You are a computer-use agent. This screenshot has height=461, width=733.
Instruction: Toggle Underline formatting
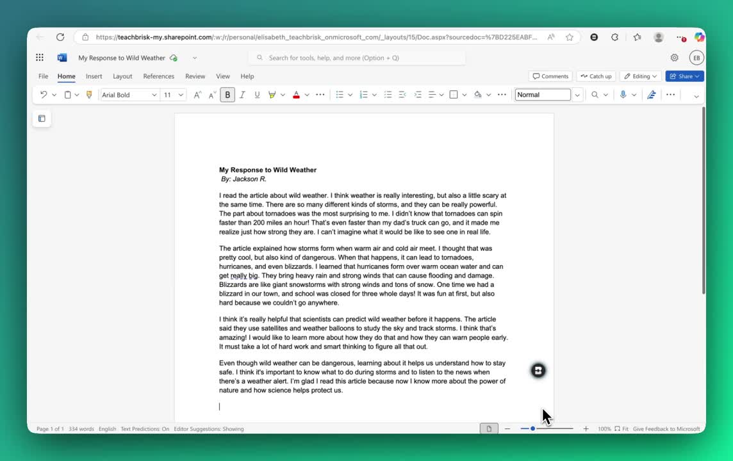[x=257, y=95]
